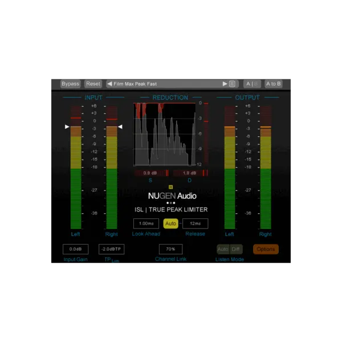Select previous preset with left arrow
This screenshot has width=342, height=342.
tap(109, 84)
